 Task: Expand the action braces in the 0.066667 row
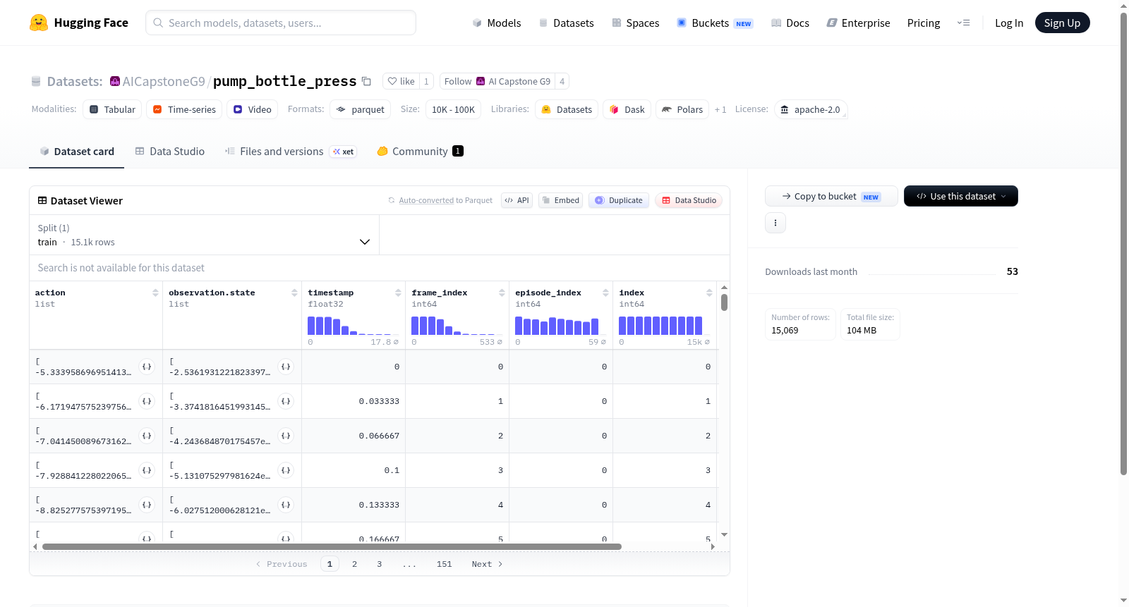(147, 436)
